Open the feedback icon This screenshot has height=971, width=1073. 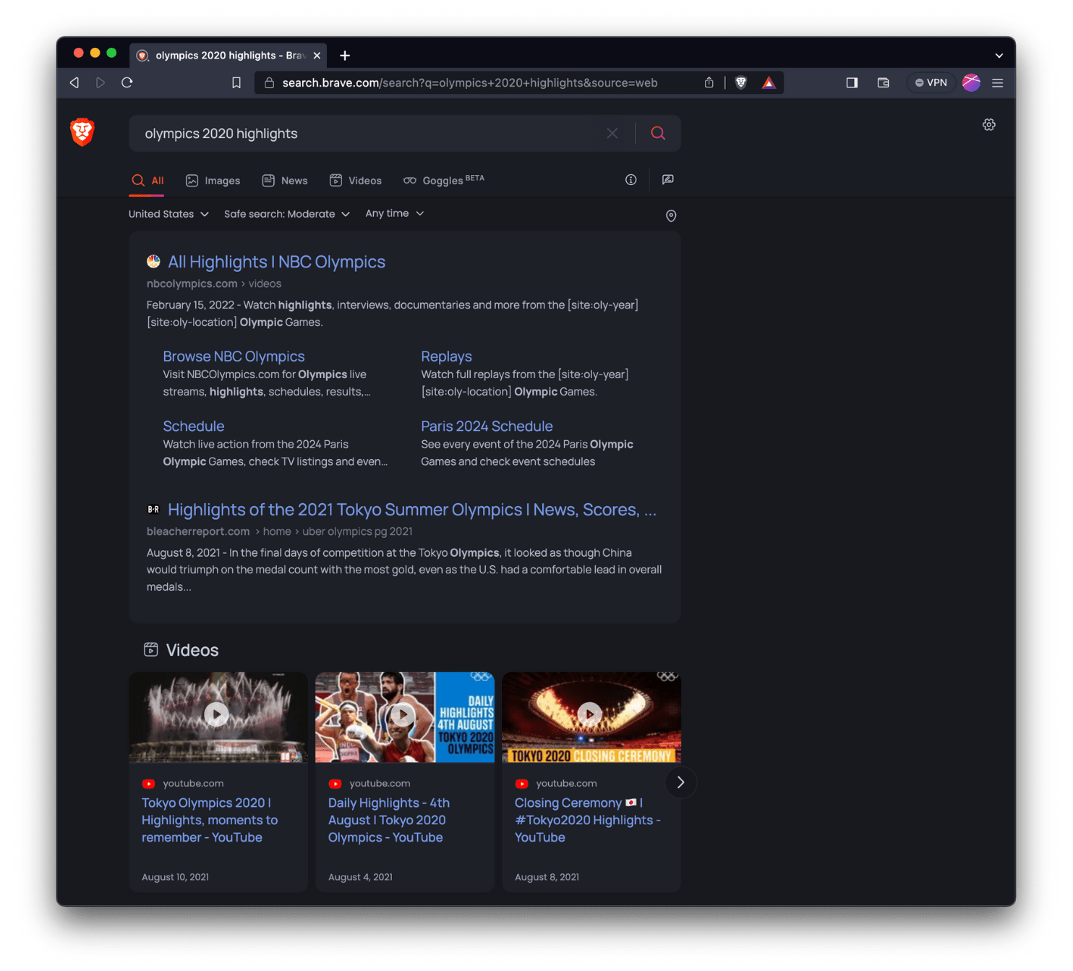click(668, 180)
